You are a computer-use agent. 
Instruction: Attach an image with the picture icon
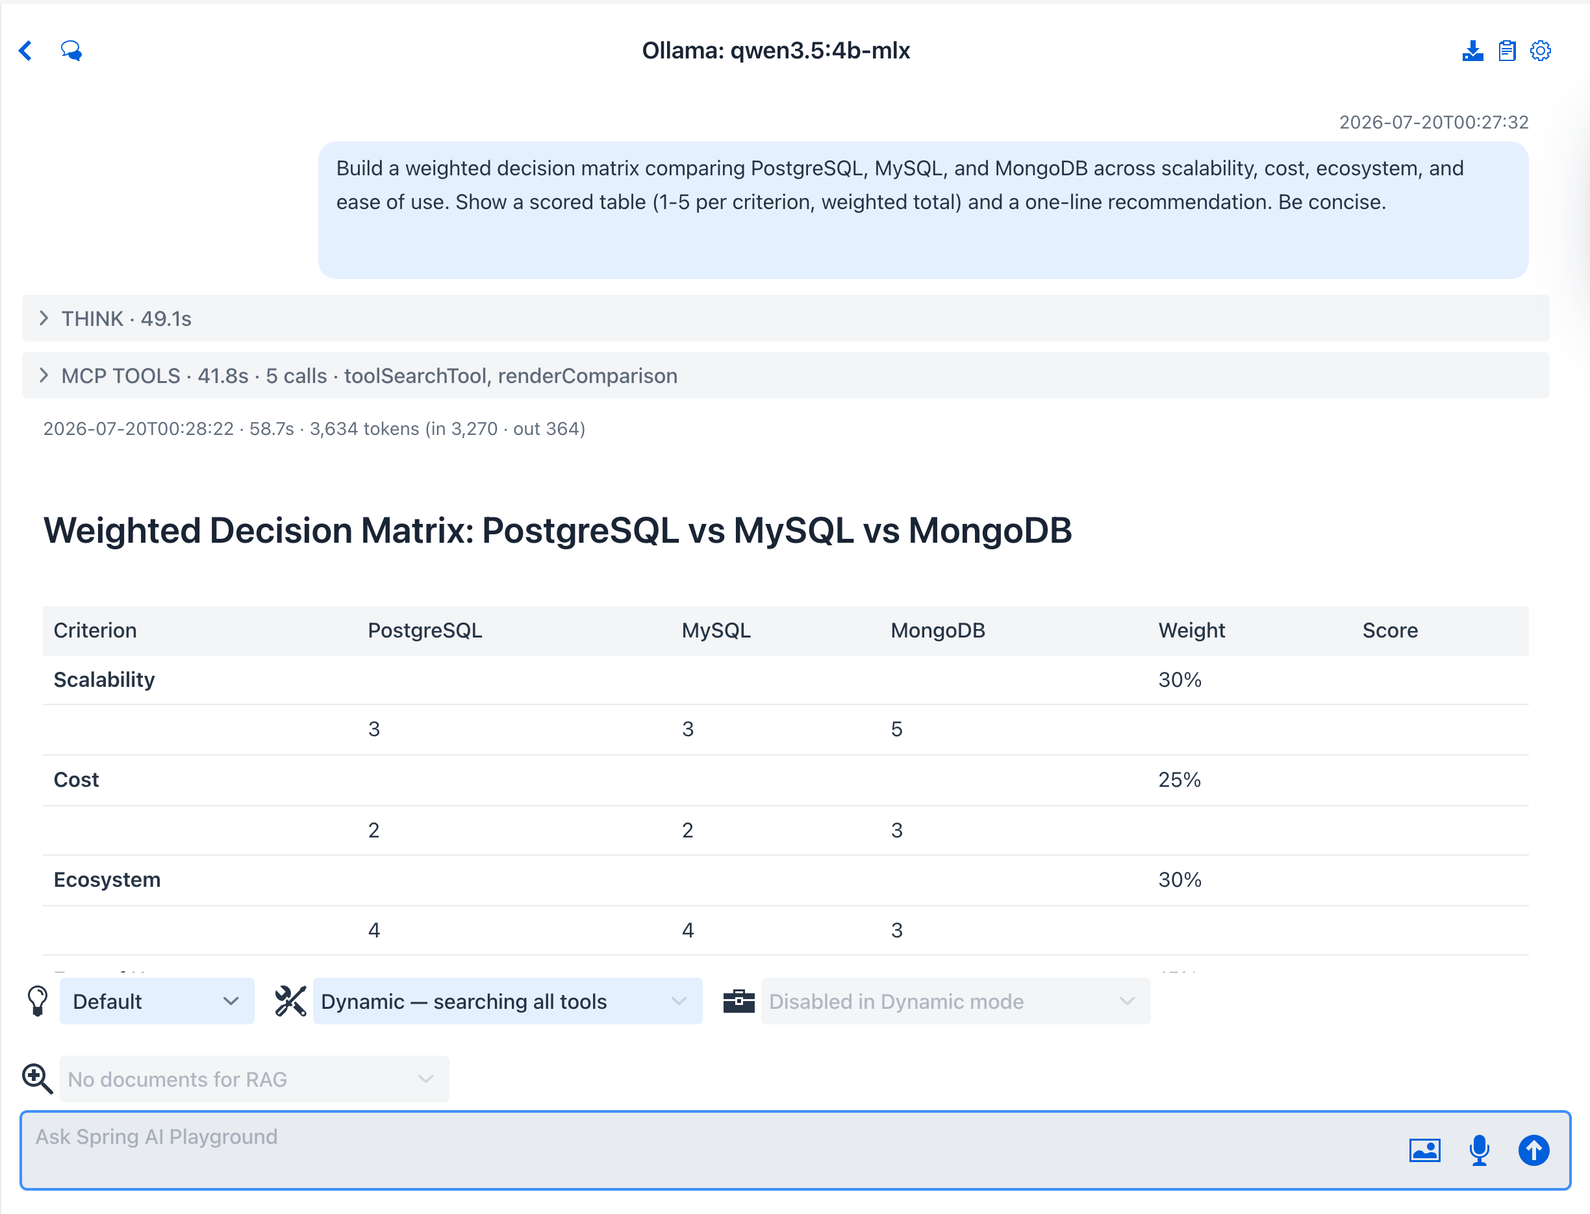[x=1424, y=1150]
